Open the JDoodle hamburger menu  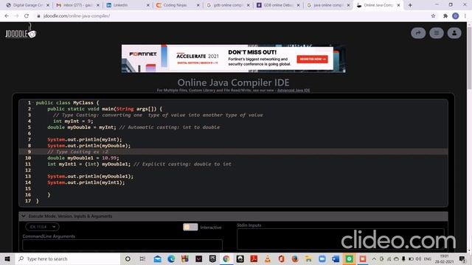click(436, 33)
